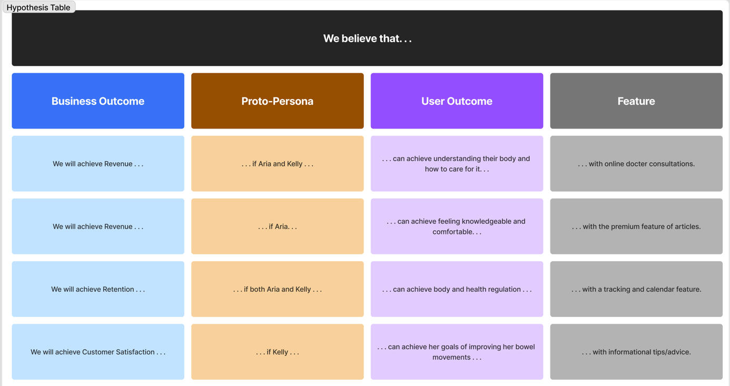Select the "We will achieve Retention" card

(x=98, y=289)
